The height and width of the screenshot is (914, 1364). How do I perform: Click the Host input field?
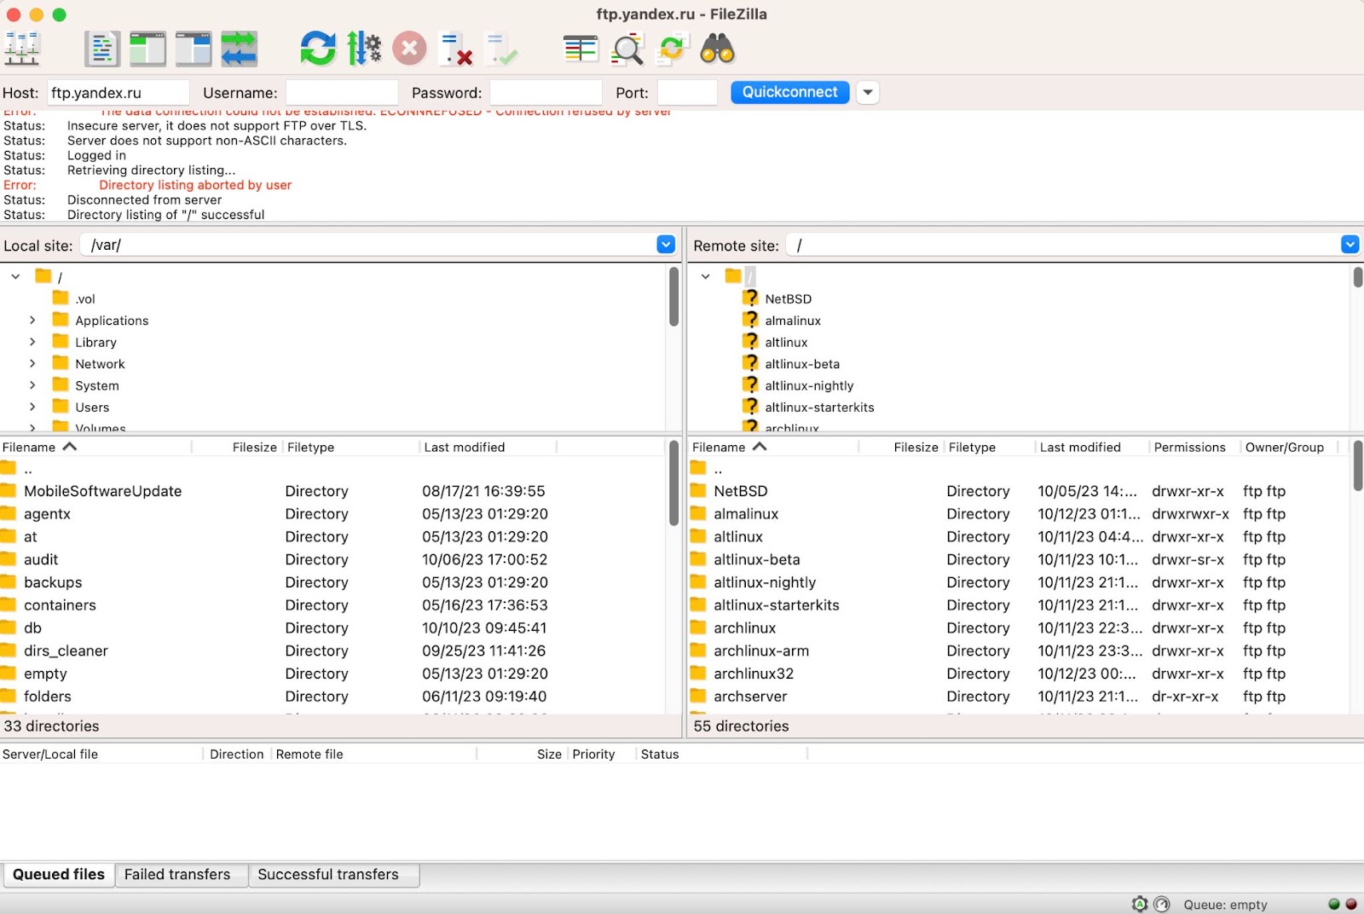[x=118, y=92]
